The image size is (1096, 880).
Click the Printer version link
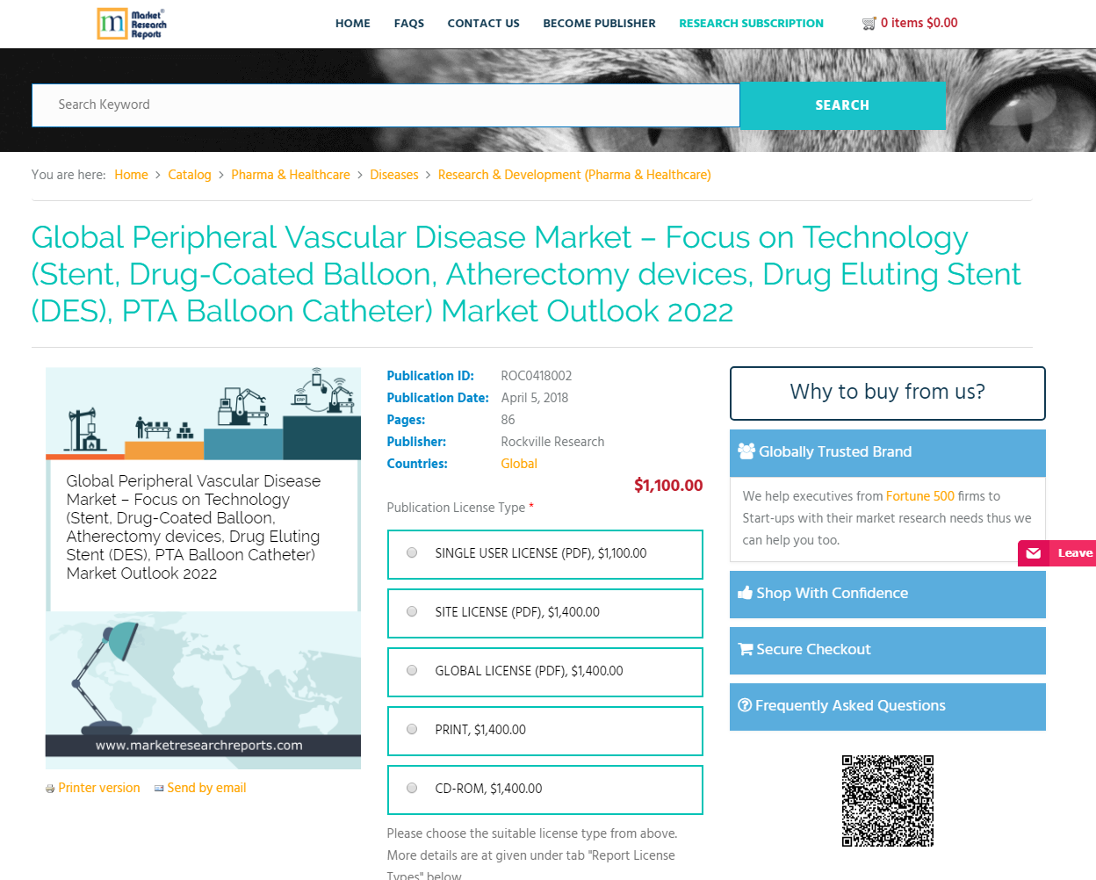[x=99, y=789]
